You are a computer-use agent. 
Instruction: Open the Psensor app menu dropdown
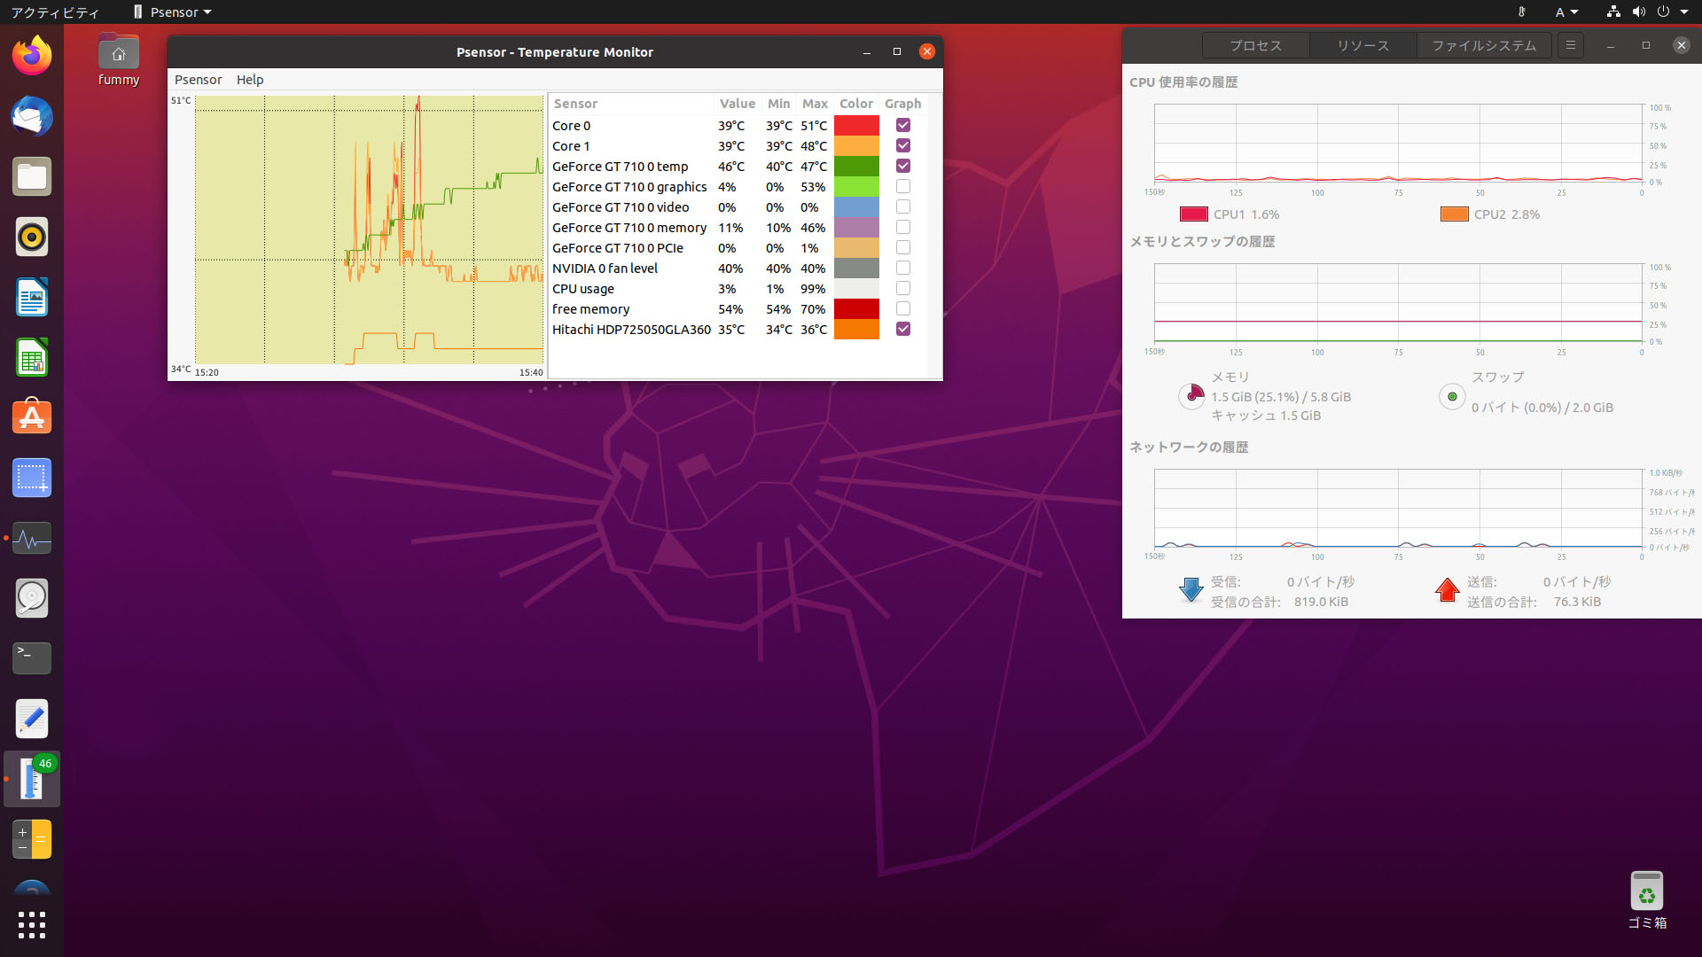[x=173, y=12]
